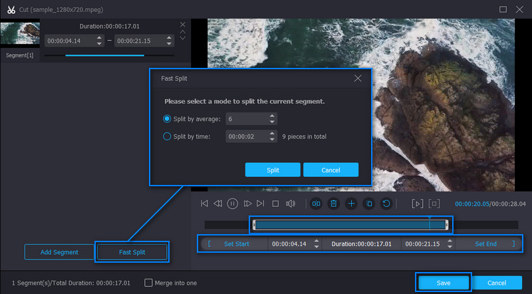The height and width of the screenshot is (294, 532).
Task: Delete segment with the trash icon
Action: pos(334,204)
